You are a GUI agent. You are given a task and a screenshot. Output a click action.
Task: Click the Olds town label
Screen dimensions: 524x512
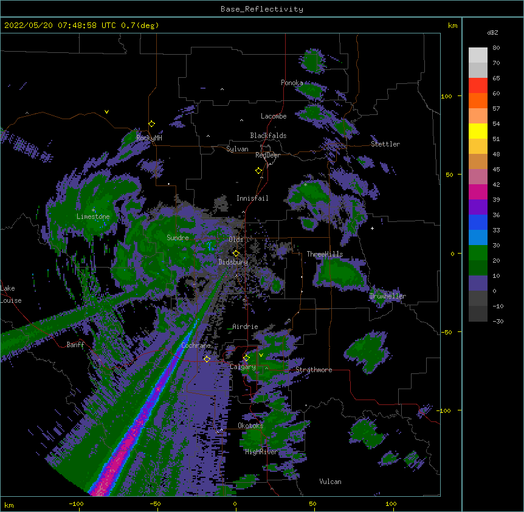click(236, 240)
